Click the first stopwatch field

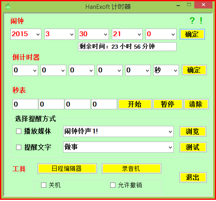pyautogui.click(x=25, y=104)
